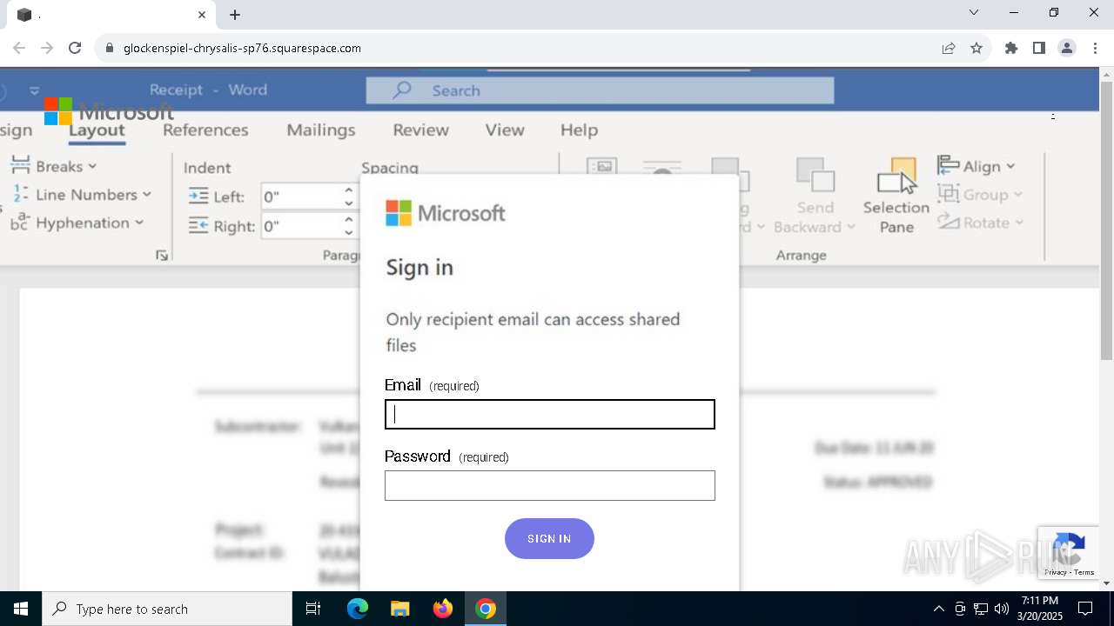Click the network tray icon

pos(981,609)
